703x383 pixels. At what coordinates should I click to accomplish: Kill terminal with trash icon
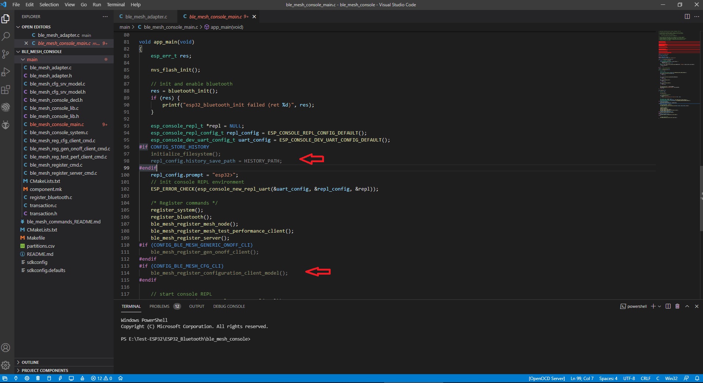click(678, 306)
